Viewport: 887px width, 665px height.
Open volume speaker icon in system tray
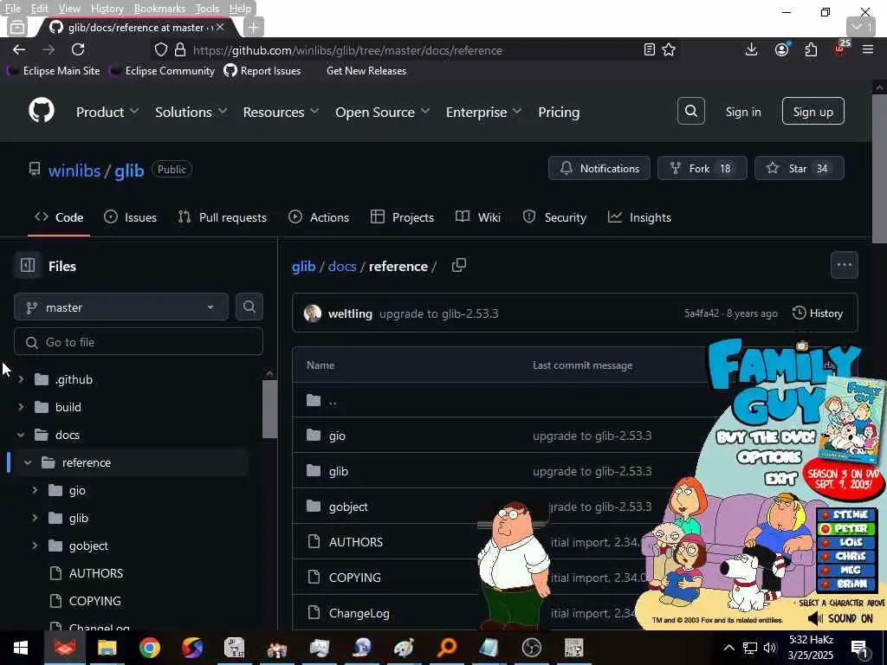point(769,648)
